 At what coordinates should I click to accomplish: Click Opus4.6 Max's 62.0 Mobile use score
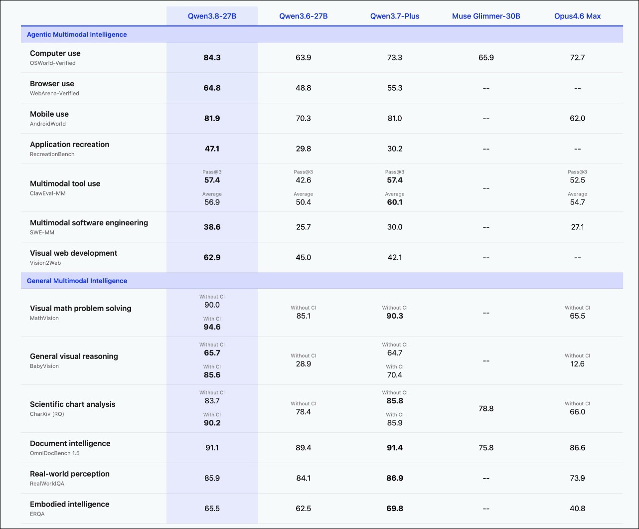coord(577,119)
